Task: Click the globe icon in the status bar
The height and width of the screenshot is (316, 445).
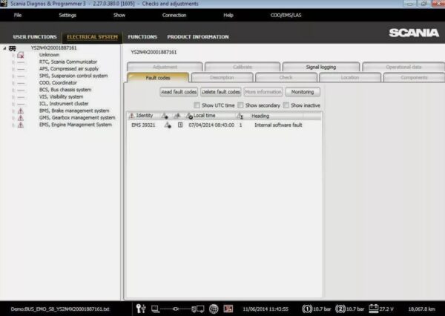Action: click(x=214, y=308)
